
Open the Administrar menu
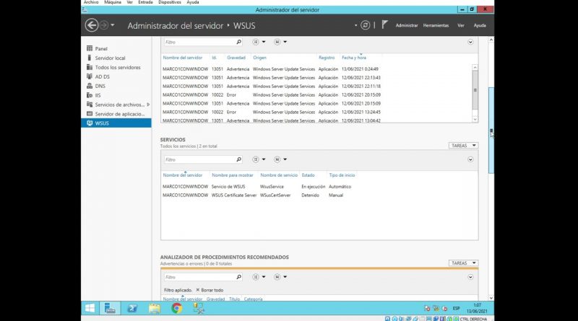[407, 25]
